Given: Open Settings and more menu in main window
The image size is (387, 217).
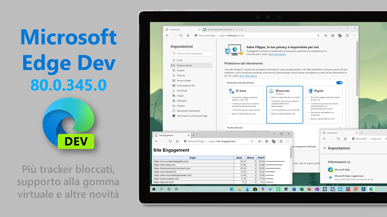Looking at the screenshot, I should click(x=354, y=35).
